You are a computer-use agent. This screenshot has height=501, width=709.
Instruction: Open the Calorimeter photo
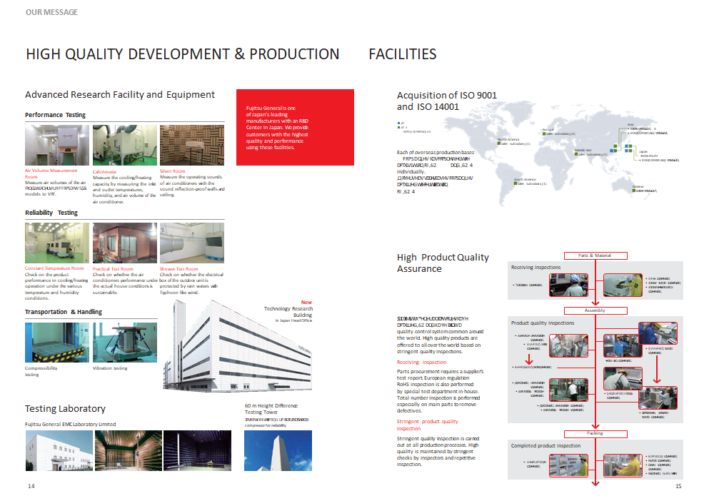tap(125, 145)
